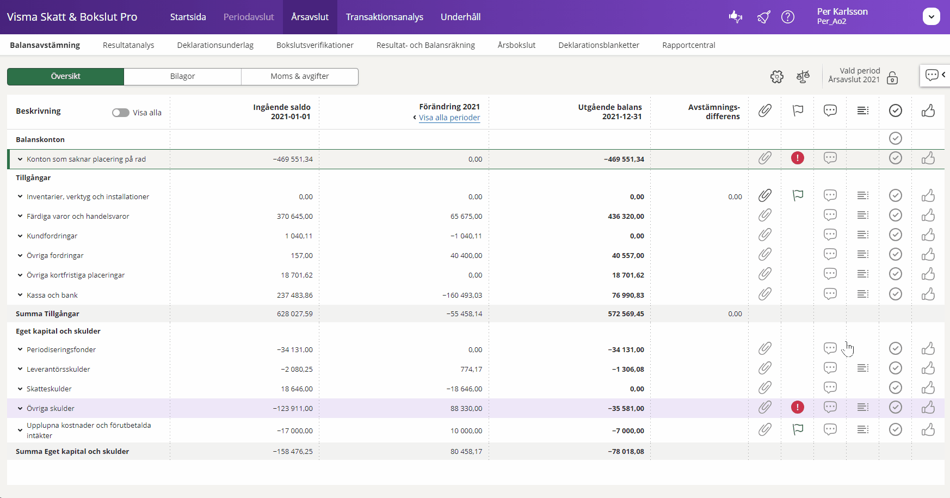The image size is (950, 498).
Task: Open the user account dropdown arrow
Action: pyautogui.click(x=931, y=17)
